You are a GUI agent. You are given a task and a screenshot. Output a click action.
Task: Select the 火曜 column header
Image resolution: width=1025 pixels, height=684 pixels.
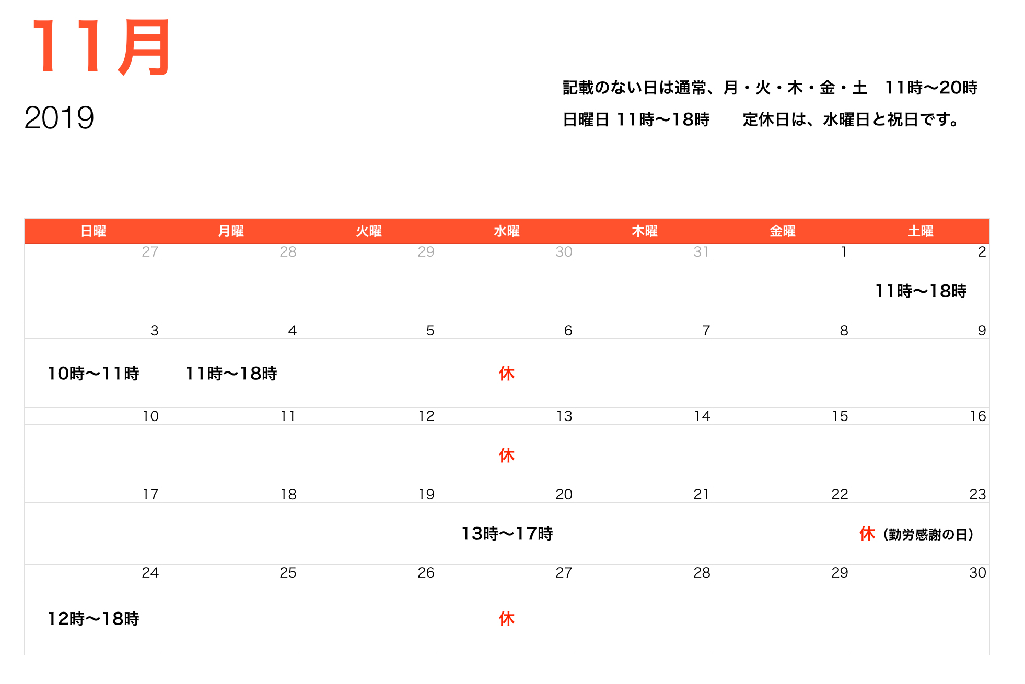pos(369,231)
